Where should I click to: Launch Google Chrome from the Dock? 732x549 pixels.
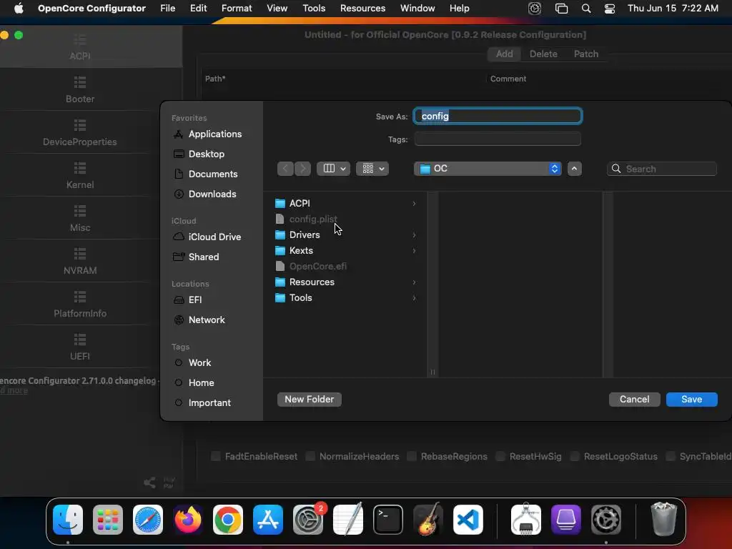[x=228, y=520]
